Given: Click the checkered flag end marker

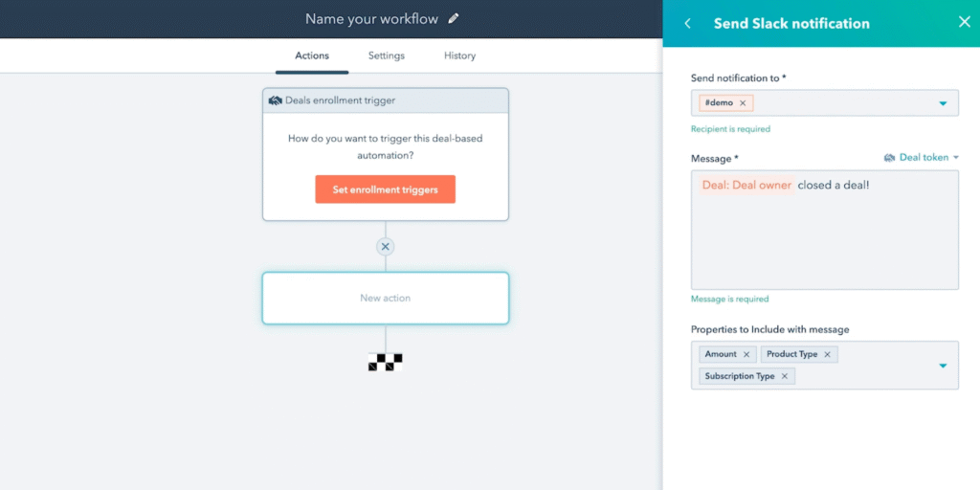Looking at the screenshot, I should [385, 362].
